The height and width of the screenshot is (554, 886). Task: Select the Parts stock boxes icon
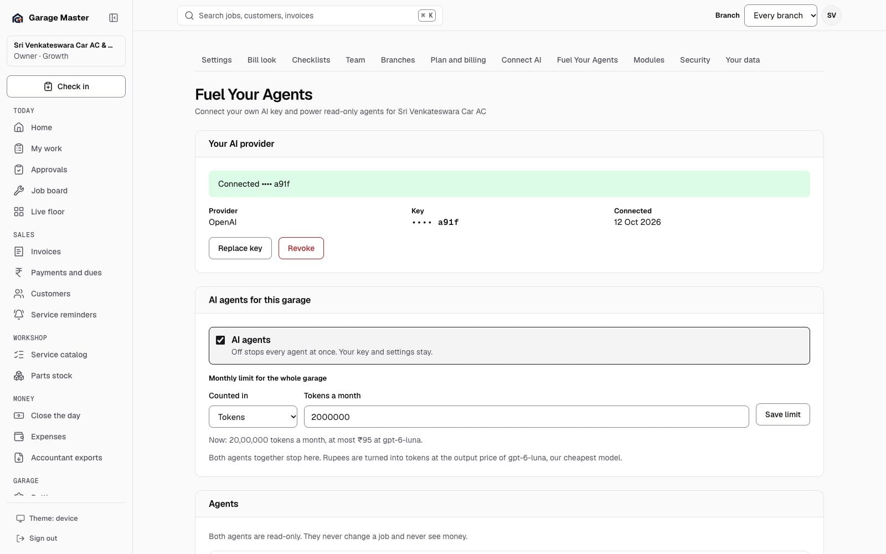coord(19,376)
